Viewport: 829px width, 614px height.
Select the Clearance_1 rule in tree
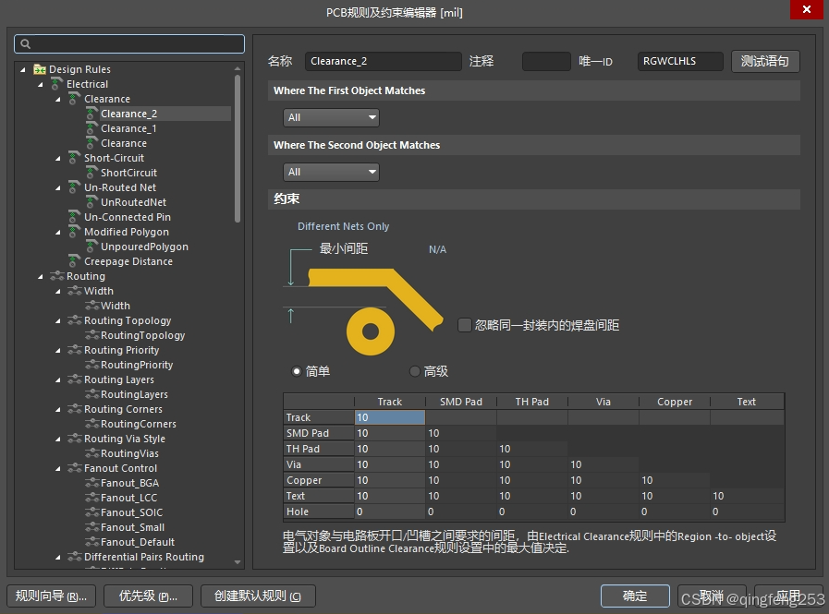(x=128, y=128)
